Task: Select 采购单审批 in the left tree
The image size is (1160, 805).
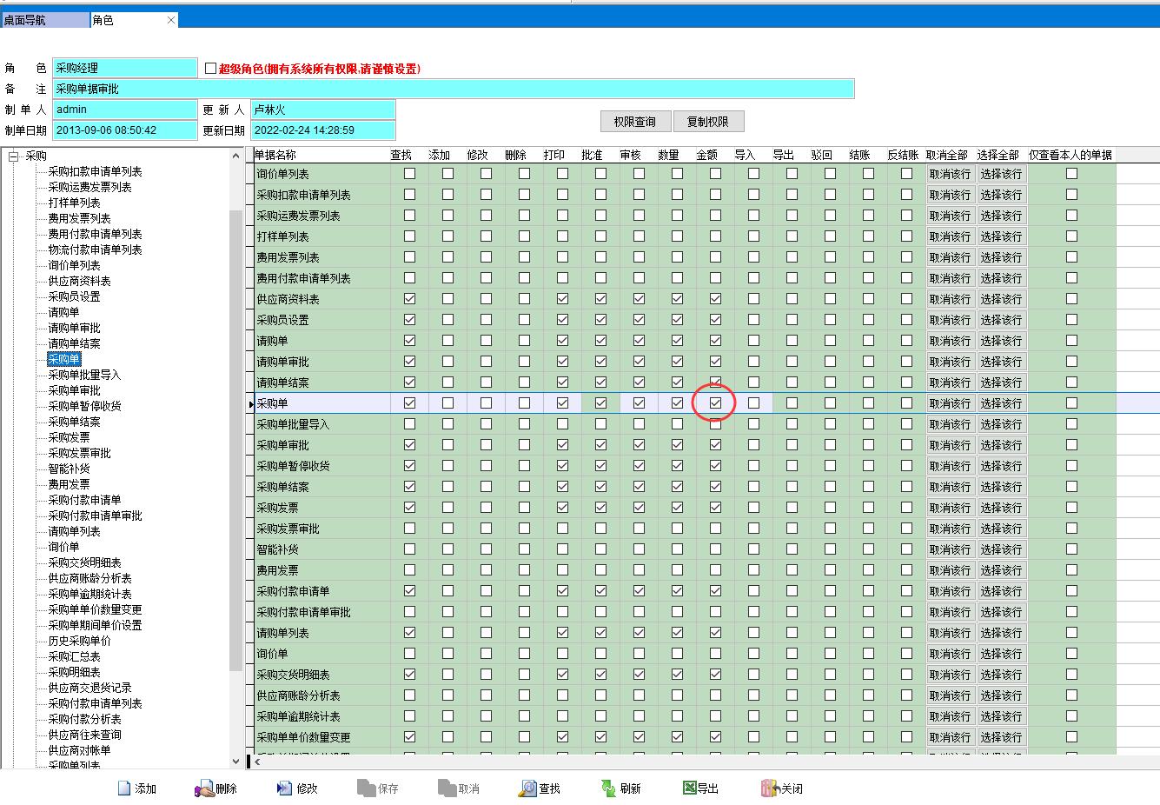Action: pyautogui.click(x=74, y=390)
